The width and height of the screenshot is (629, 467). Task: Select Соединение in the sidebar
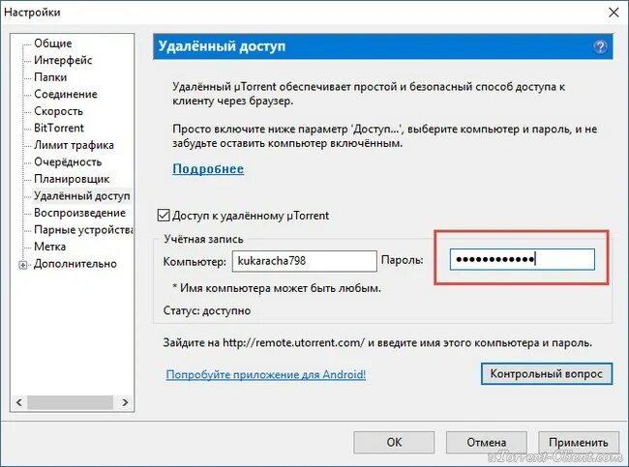coord(66,94)
